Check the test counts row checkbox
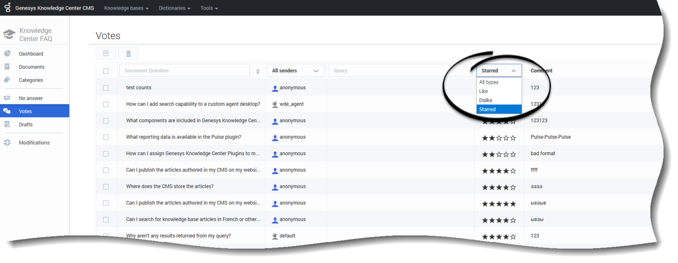This screenshot has height=263, width=678. click(106, 88)
